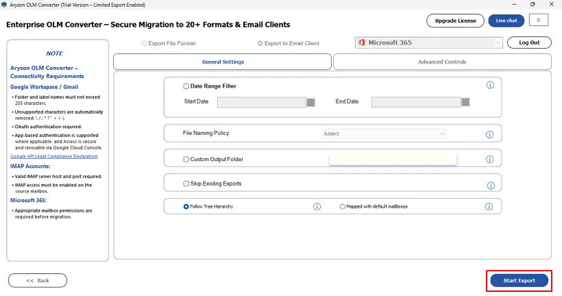Open the hamburger menu icon
Viewport: 562px width, 296px height.
coord(538,21)
